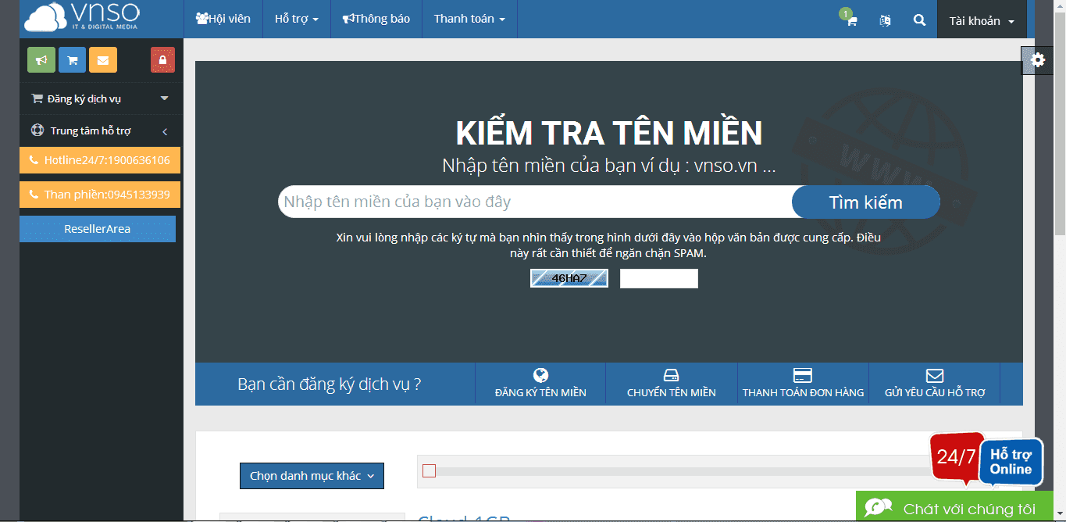Expand the Hỗ trợ dropdown menu
The height and width of the screenshot is (522, 1066).
pos(297,19)
